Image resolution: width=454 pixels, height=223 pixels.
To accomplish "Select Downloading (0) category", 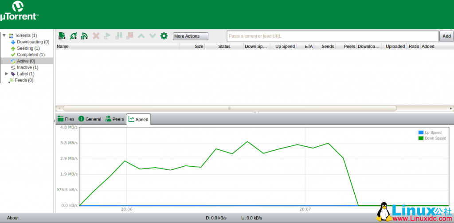I will [x=33, y=42].
